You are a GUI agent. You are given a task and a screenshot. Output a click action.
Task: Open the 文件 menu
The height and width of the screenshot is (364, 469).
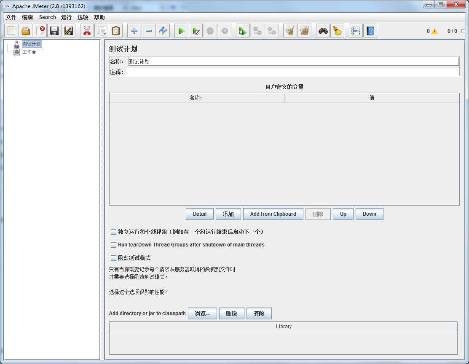pos(11,17)
